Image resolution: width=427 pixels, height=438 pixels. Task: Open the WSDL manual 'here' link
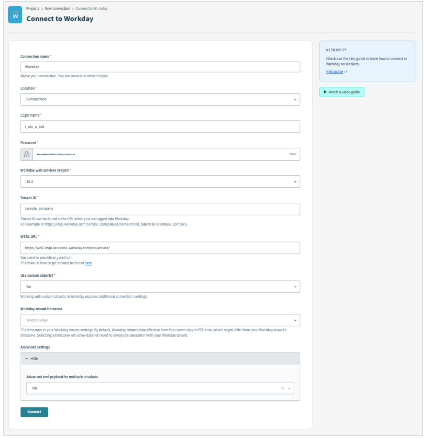tap(88, 263)
